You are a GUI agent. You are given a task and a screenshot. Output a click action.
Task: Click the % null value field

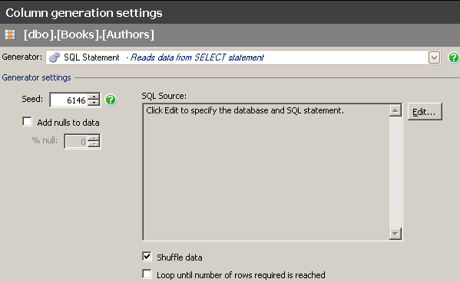[76, 142]
